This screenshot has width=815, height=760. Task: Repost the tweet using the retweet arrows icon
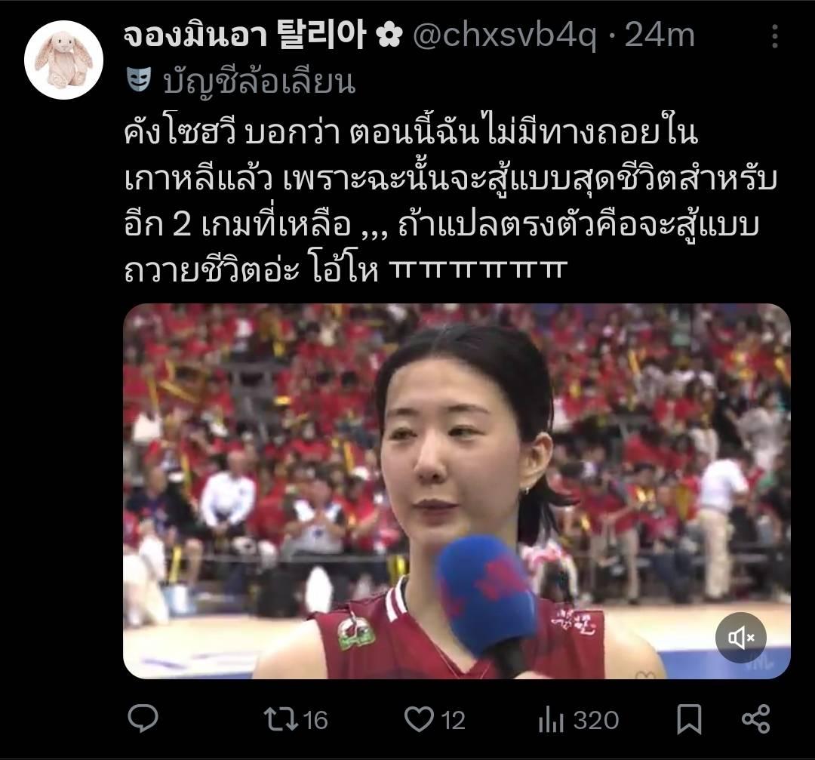pos(280,720)
